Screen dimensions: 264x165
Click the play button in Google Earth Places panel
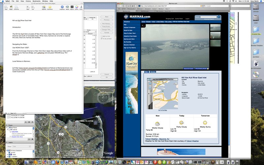point(29,139)
